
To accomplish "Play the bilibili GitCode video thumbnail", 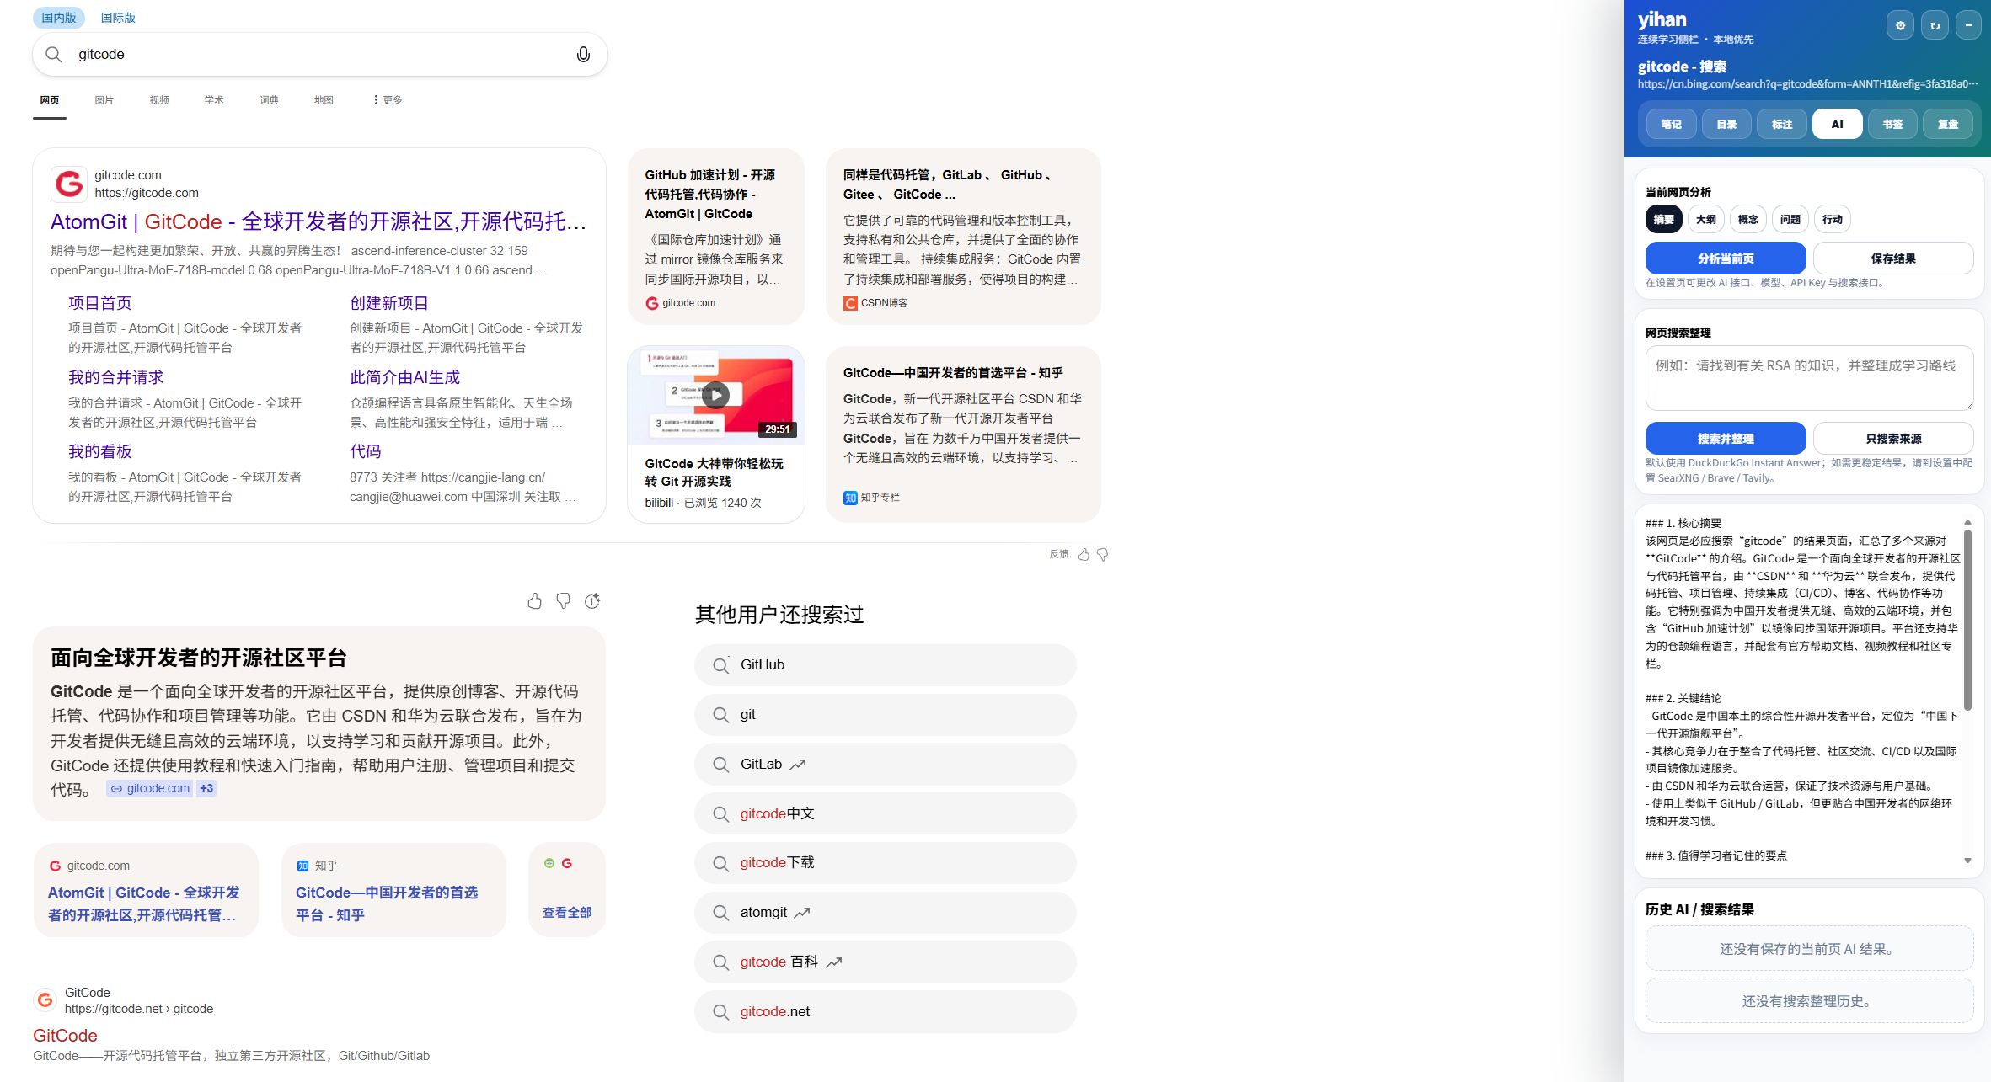I will coord(716,395).
